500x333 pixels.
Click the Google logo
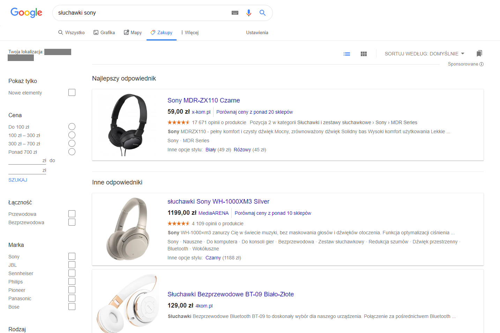[26, 13]
